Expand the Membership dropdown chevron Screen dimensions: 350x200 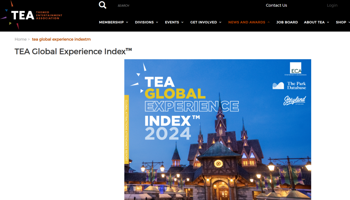pos(127,22)
